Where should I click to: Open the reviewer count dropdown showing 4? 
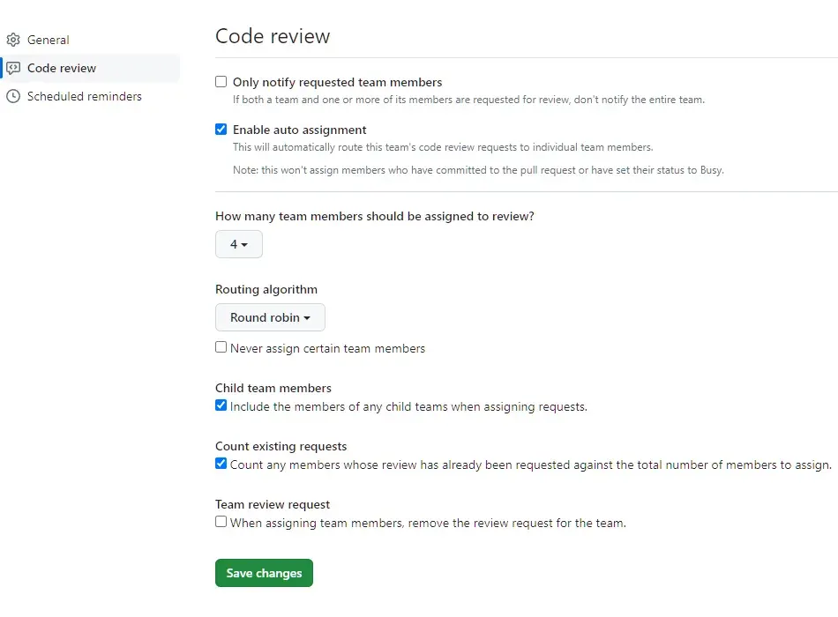coord(239,244)
